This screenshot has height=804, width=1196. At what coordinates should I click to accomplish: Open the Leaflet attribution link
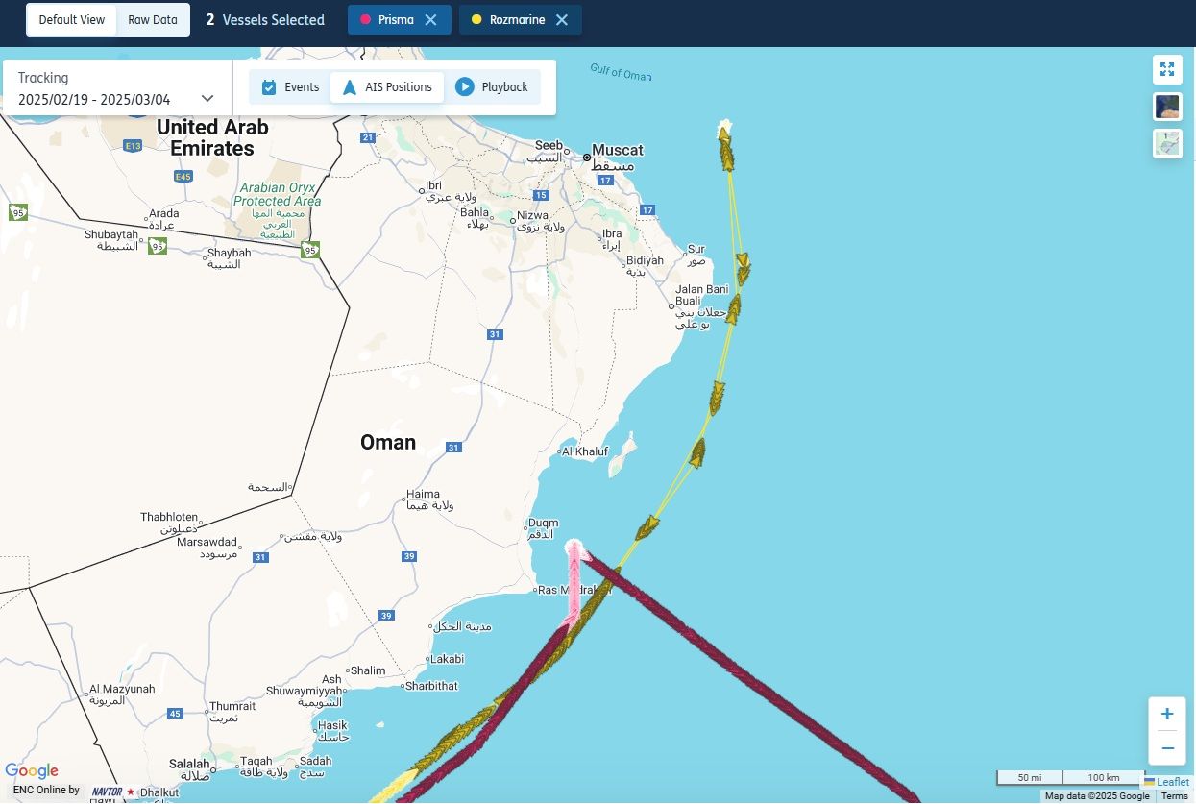[1166, 782]
